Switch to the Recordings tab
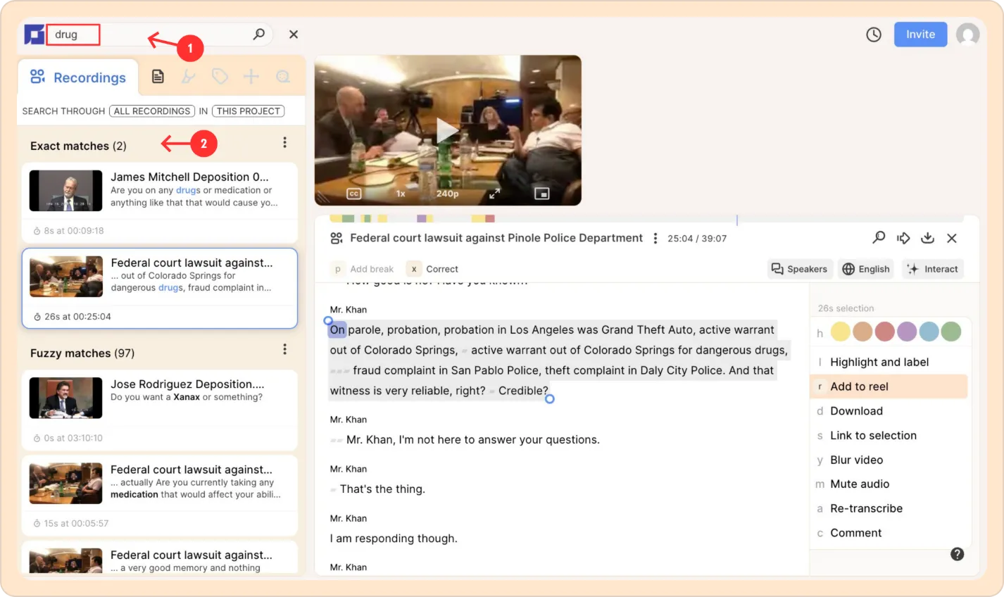This screenshot has width=1004, height=597. click(x=78, y=77)
